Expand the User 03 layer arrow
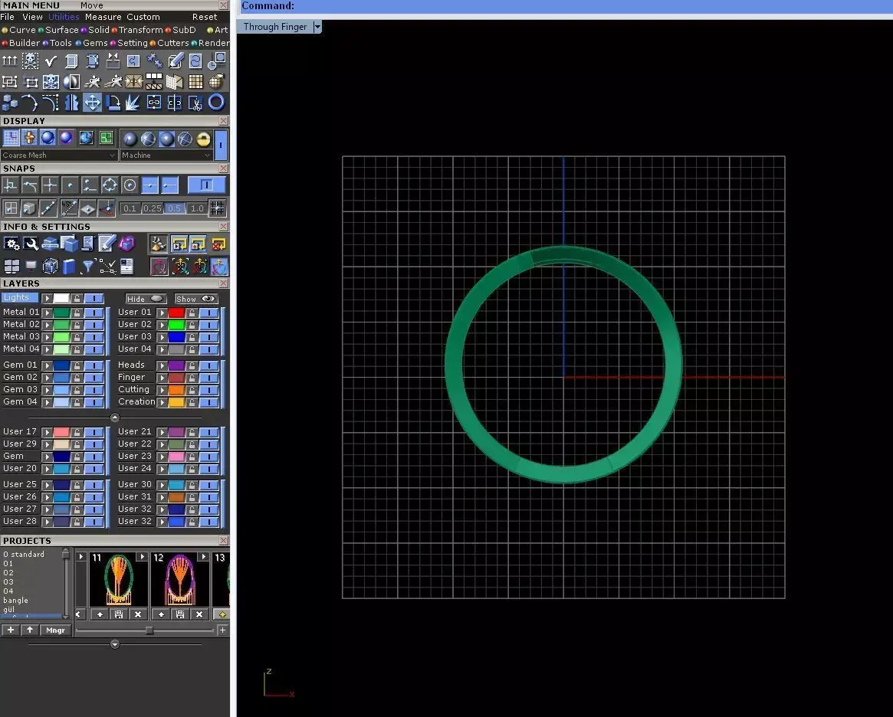Screen dimensions: 893x717 coord(163,337)
